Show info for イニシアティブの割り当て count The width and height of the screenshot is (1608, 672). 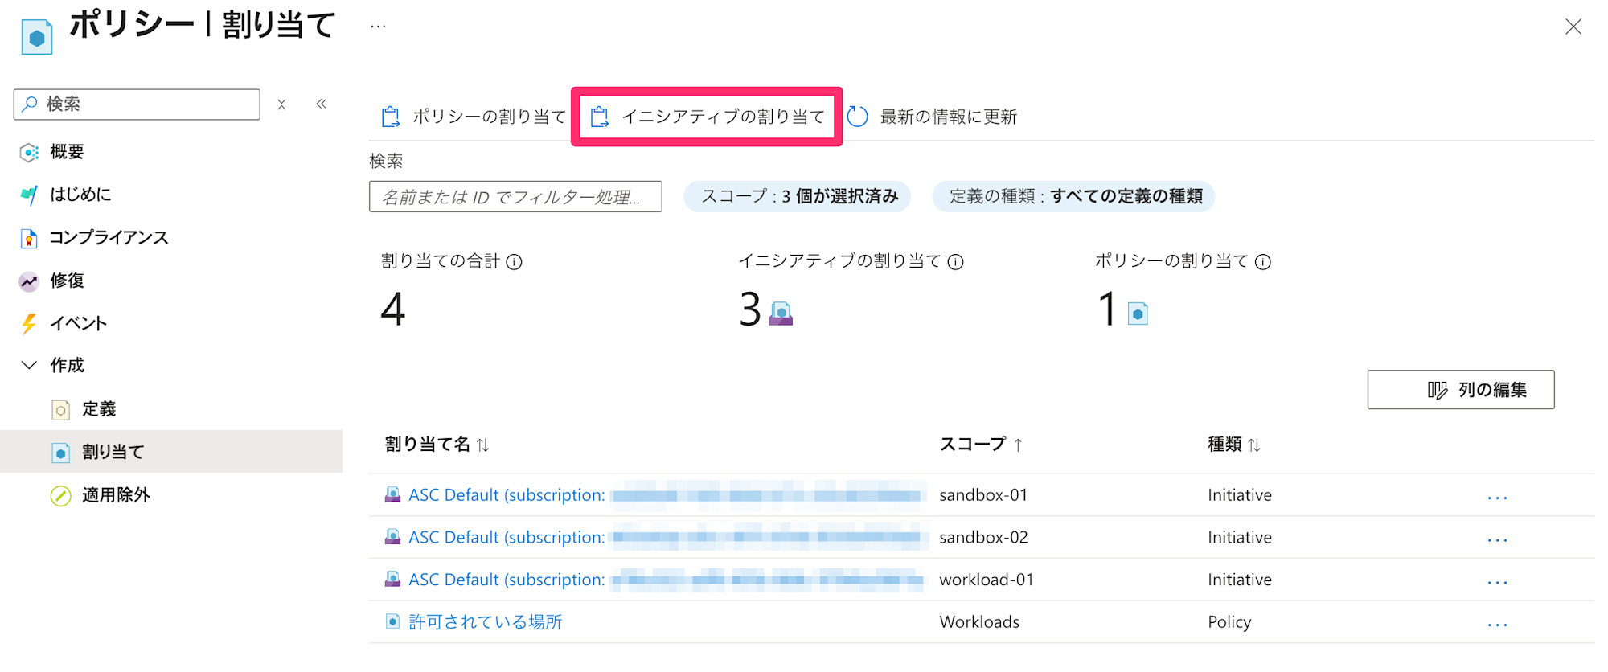click(x=955, y=262)
